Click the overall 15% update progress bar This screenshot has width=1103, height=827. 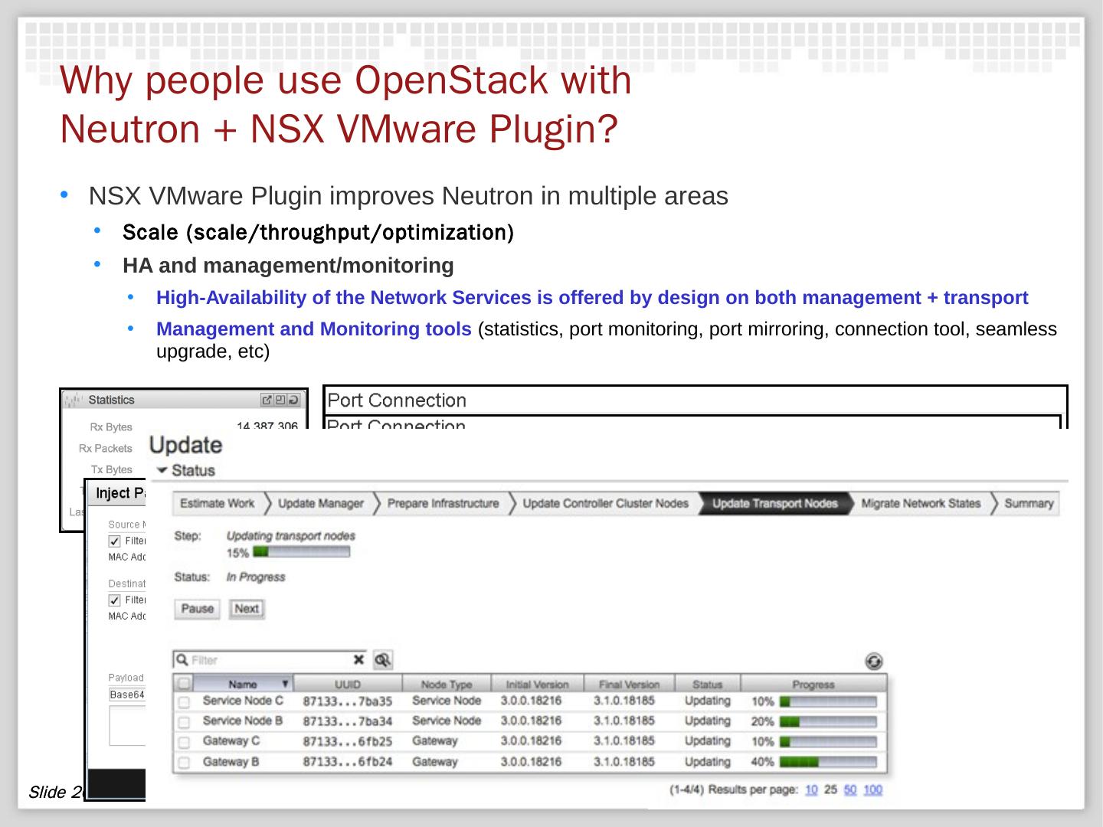pyautogui.click(x=301, y=552)
